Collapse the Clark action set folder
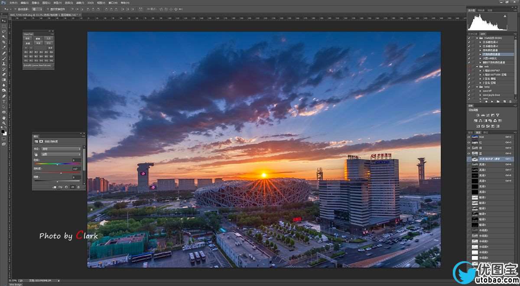Image resolution: width=520 pixels, height=286 pixels. coord(477,38)
